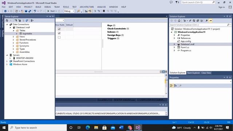Open File Explorer from the taskbar
This screenshot has width=233, height=131.
(x=96, y=128)
